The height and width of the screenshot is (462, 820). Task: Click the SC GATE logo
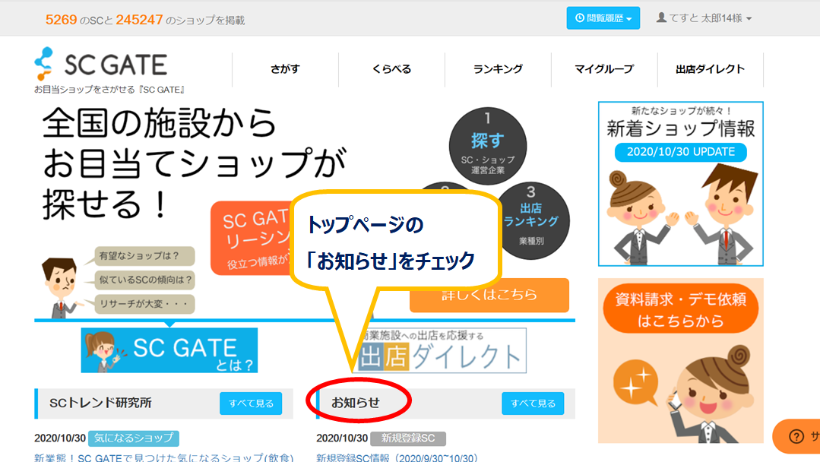(x=101, y=65)
